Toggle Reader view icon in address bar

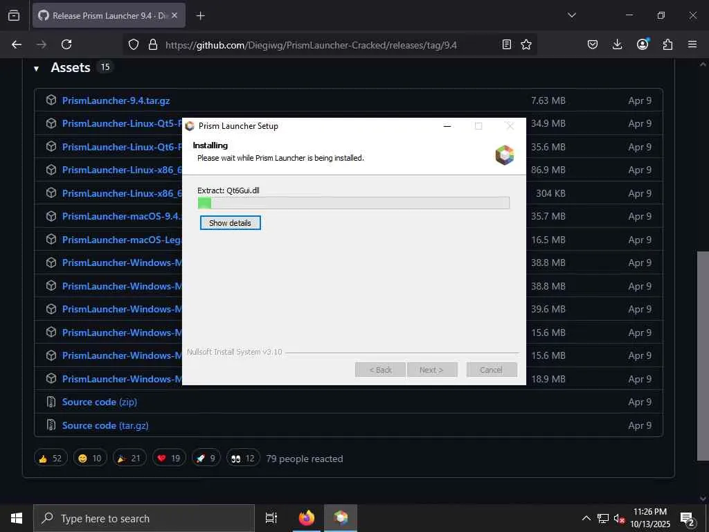(x=507, y=44)
